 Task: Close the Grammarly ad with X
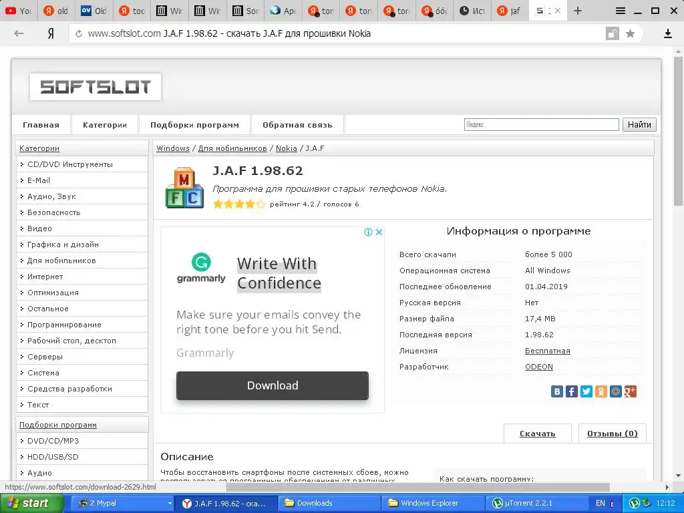click(x=379, y=232)
